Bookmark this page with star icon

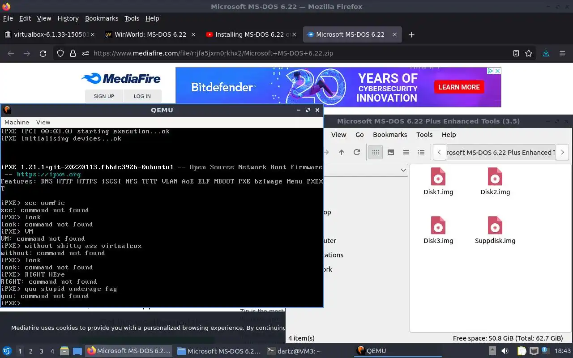529,53
